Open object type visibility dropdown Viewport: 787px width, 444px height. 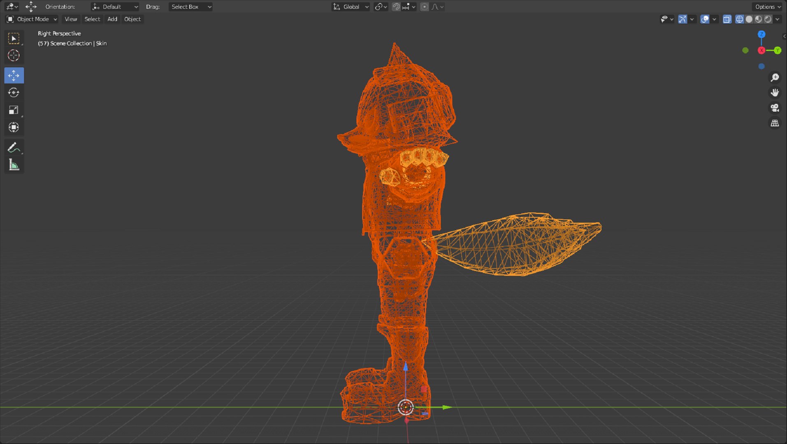coord(666,19)
